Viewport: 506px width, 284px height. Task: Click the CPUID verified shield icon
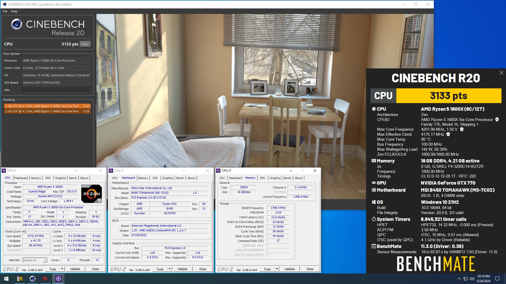[x=497, y=119]
